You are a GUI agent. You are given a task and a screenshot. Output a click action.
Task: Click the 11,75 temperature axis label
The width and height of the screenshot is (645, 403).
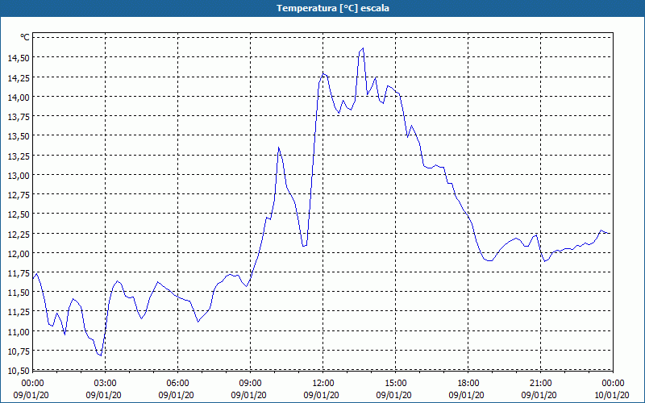(x=19, y=273)
